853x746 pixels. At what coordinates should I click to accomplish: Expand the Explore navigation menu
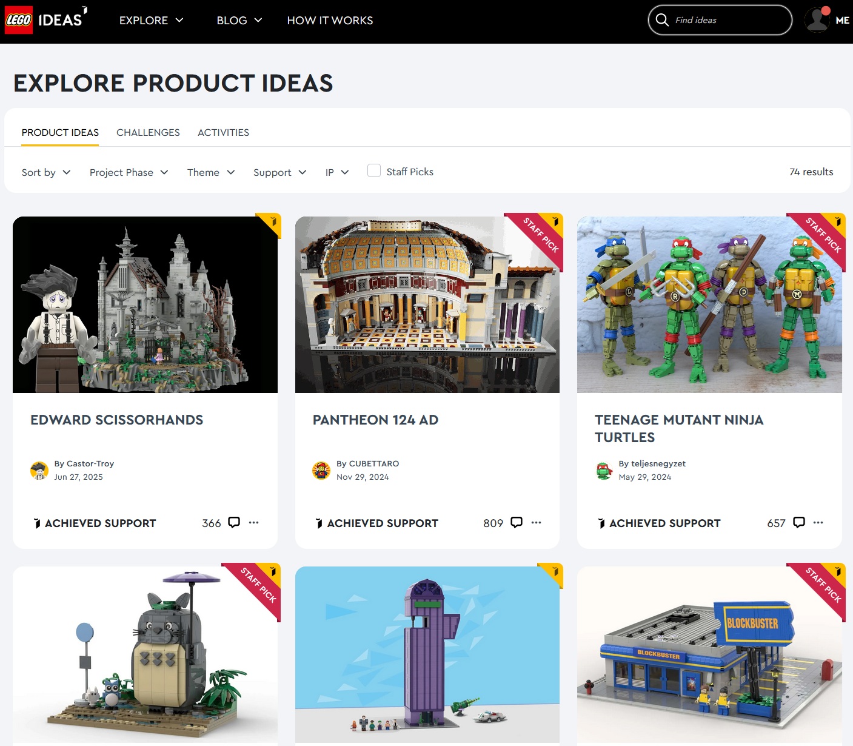tap(152, 20)
